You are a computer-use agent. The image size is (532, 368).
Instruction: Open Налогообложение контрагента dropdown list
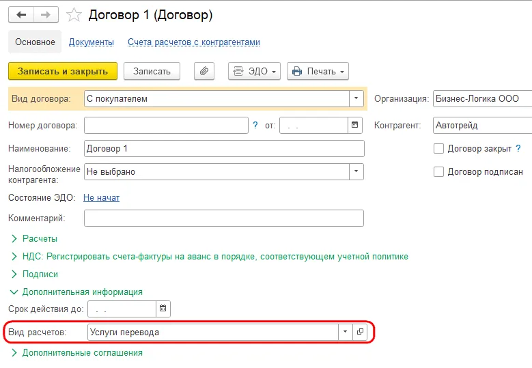click(x=356, y=172)
